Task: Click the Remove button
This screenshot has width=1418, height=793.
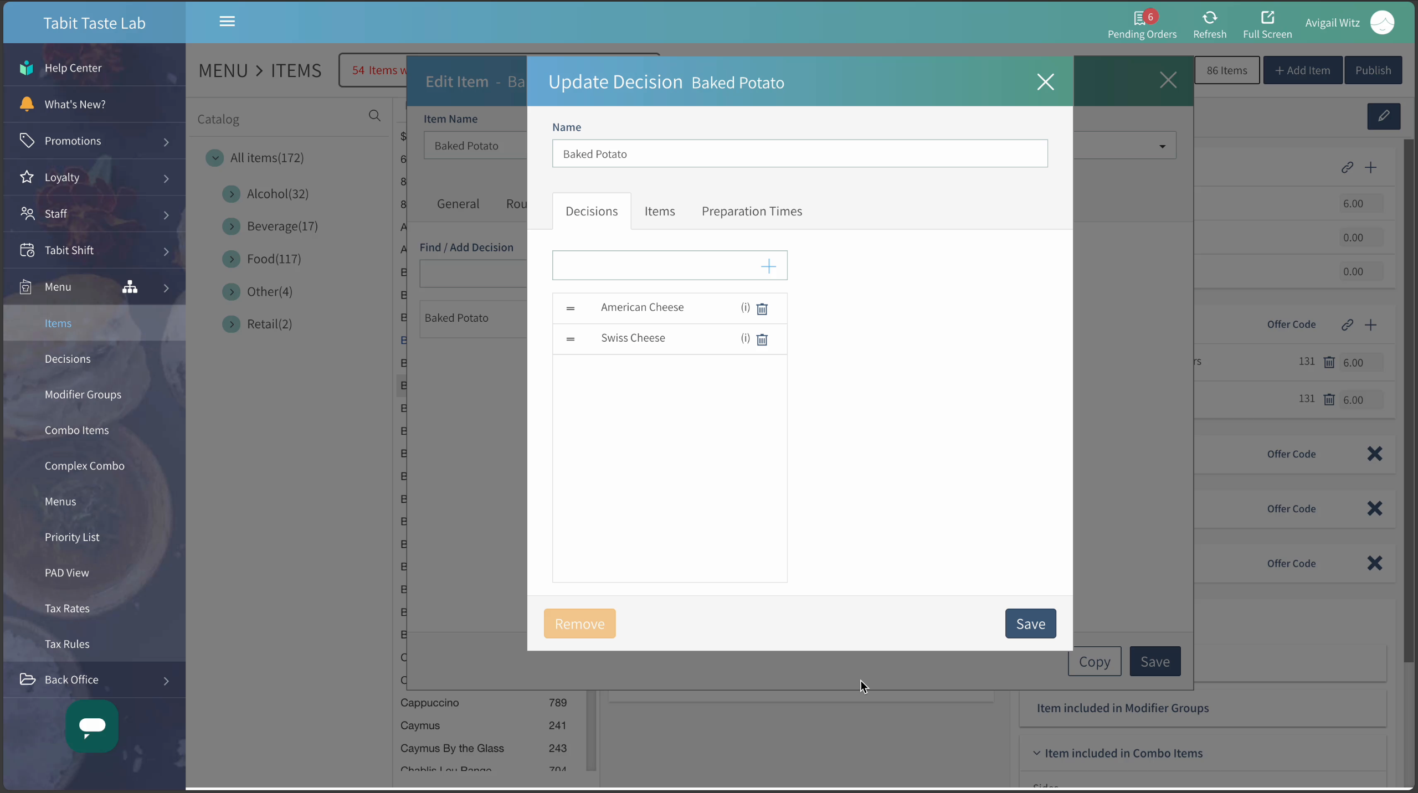Action: coord(579,624)
